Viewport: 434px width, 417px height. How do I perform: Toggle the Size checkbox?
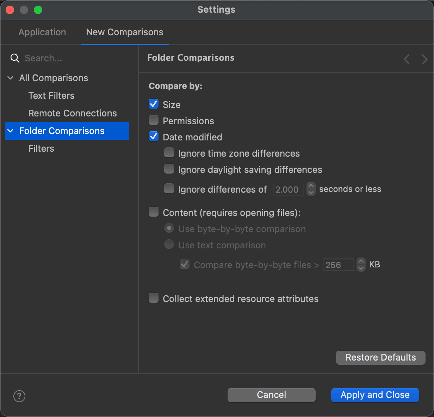tap(154, 104)
